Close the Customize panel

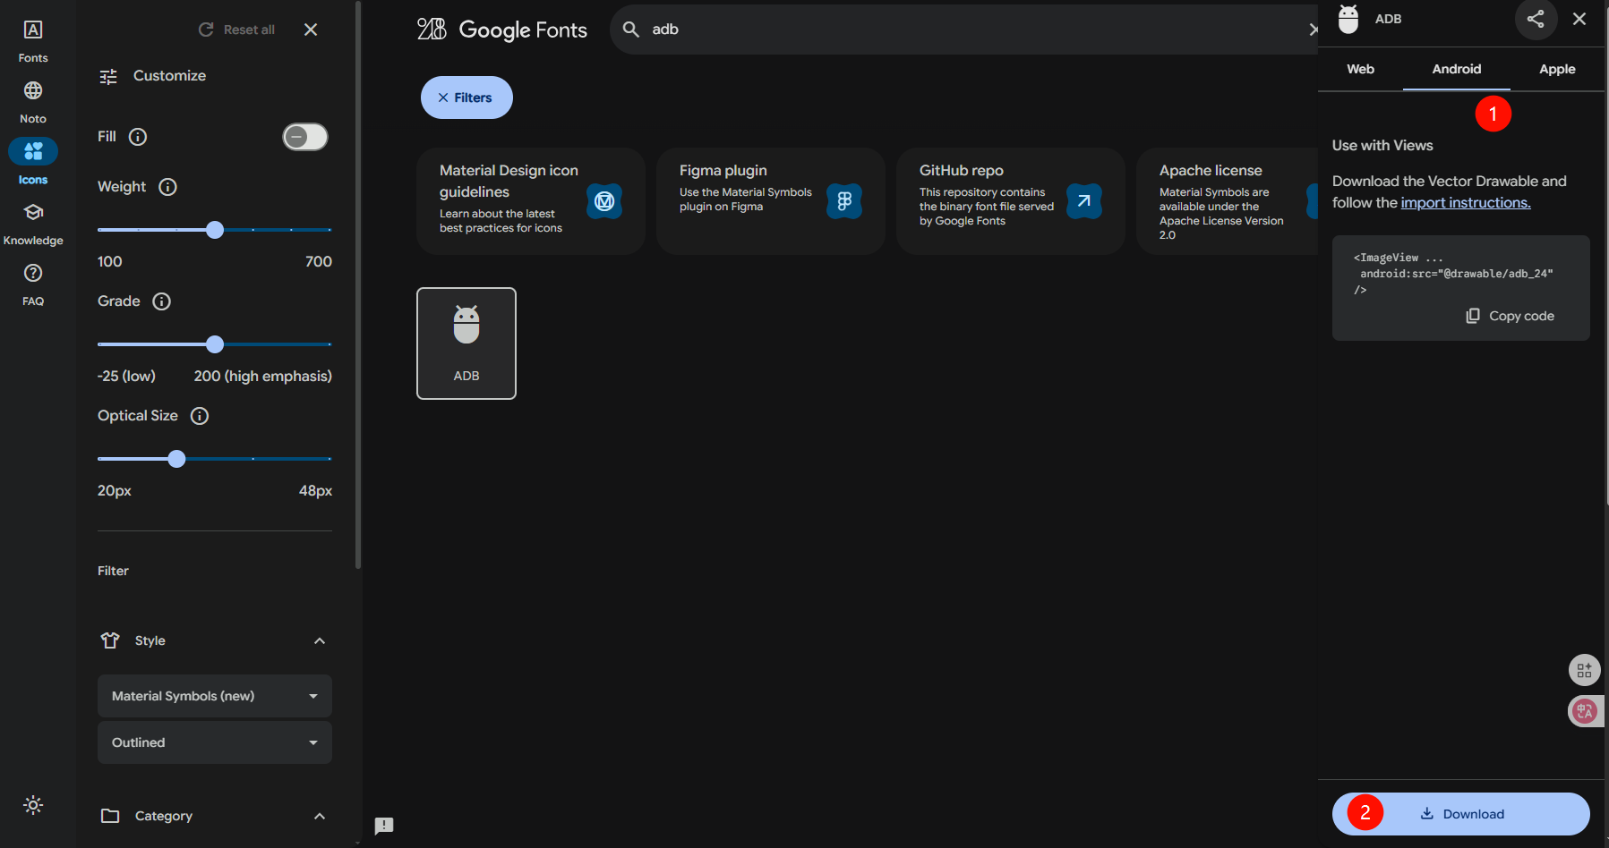pyautogui.click(x=311, y=30)
